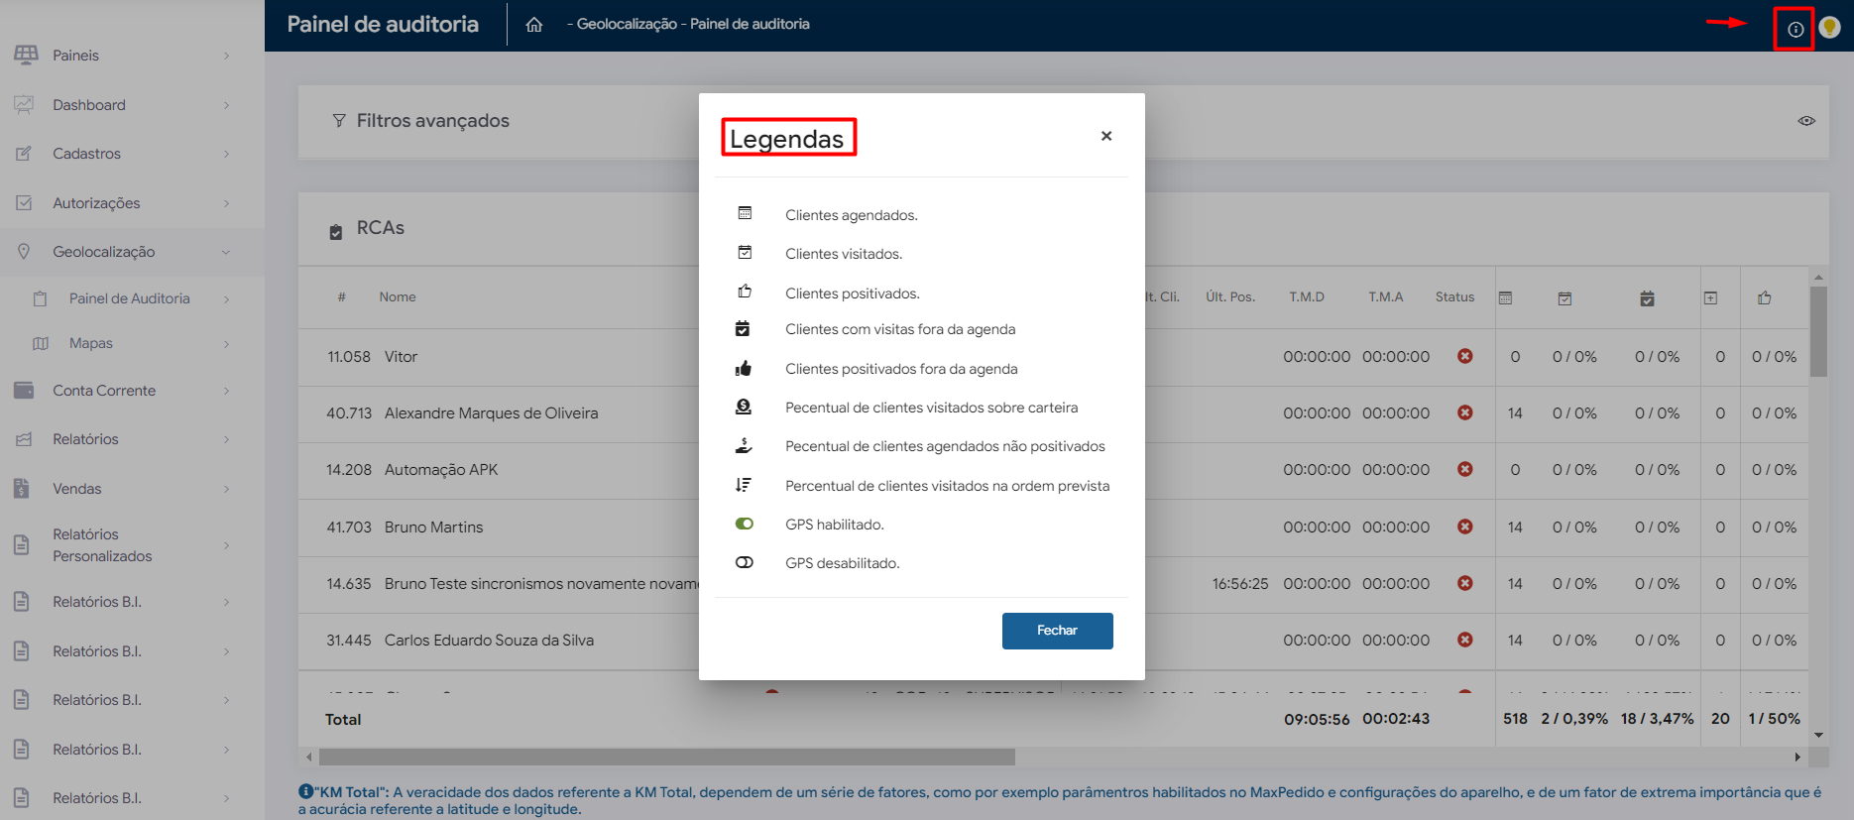Click the yellow lightbulb tips icon

1830,28
